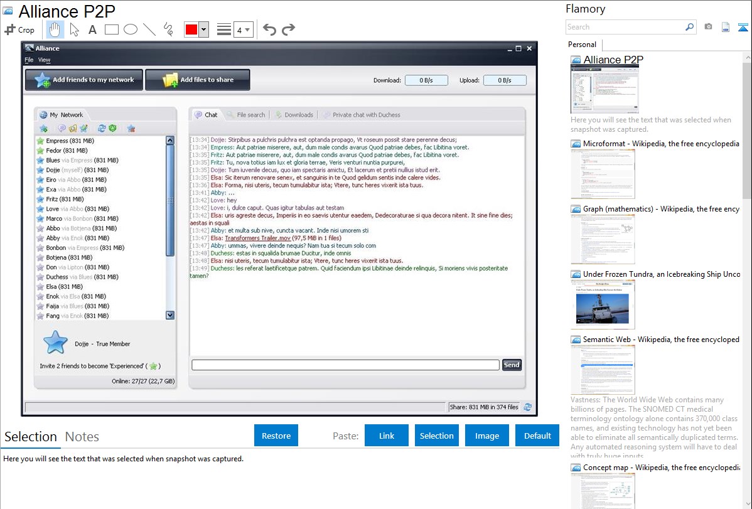Switch to File search tab
Image resolution: width=752 pixels, height=509 pixels.
[245, 115]
